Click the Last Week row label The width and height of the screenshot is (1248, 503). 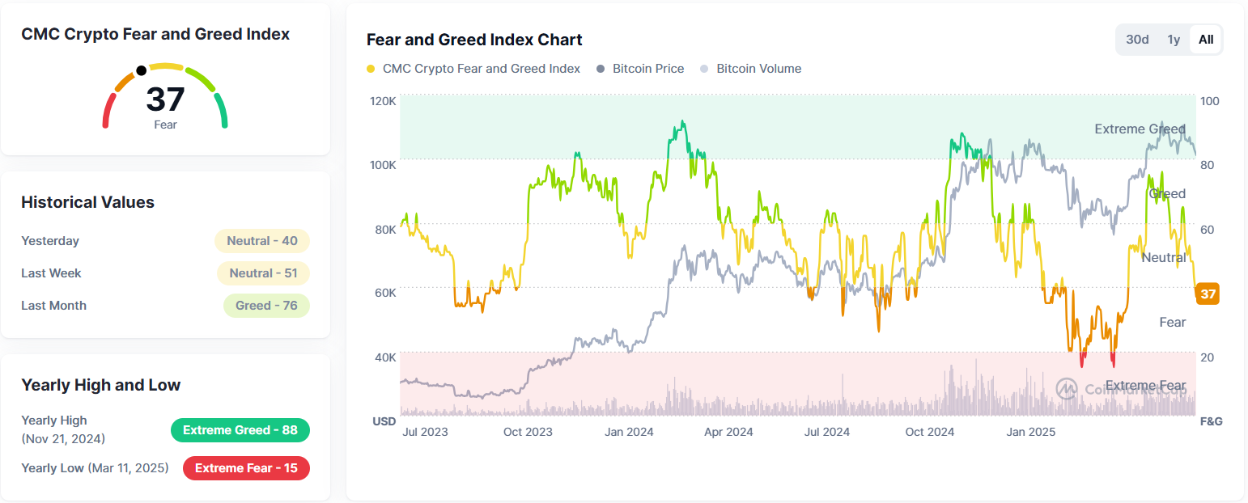coord(51,273)
